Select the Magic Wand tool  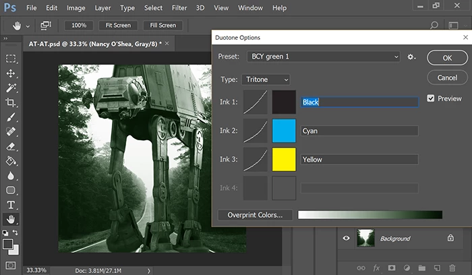tap(11, 88)
